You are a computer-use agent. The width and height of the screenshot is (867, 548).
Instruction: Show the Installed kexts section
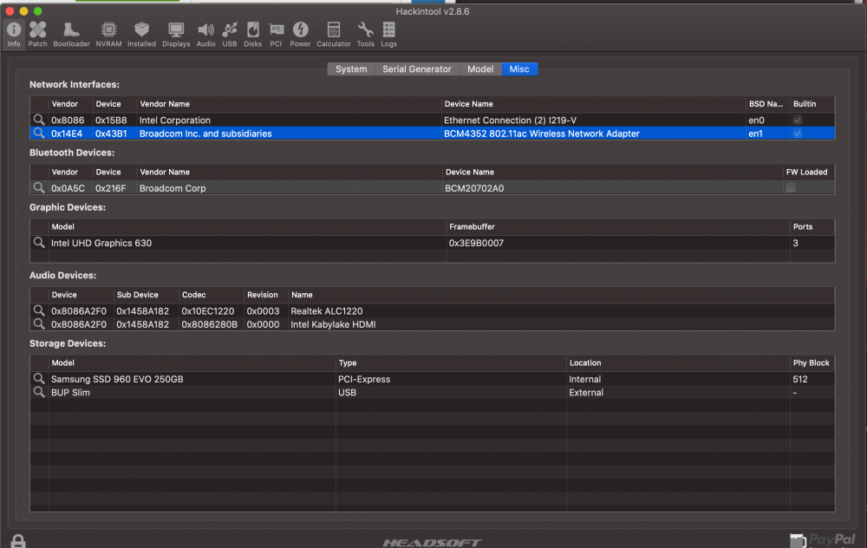pyautogui.click(x=141, y=35)
